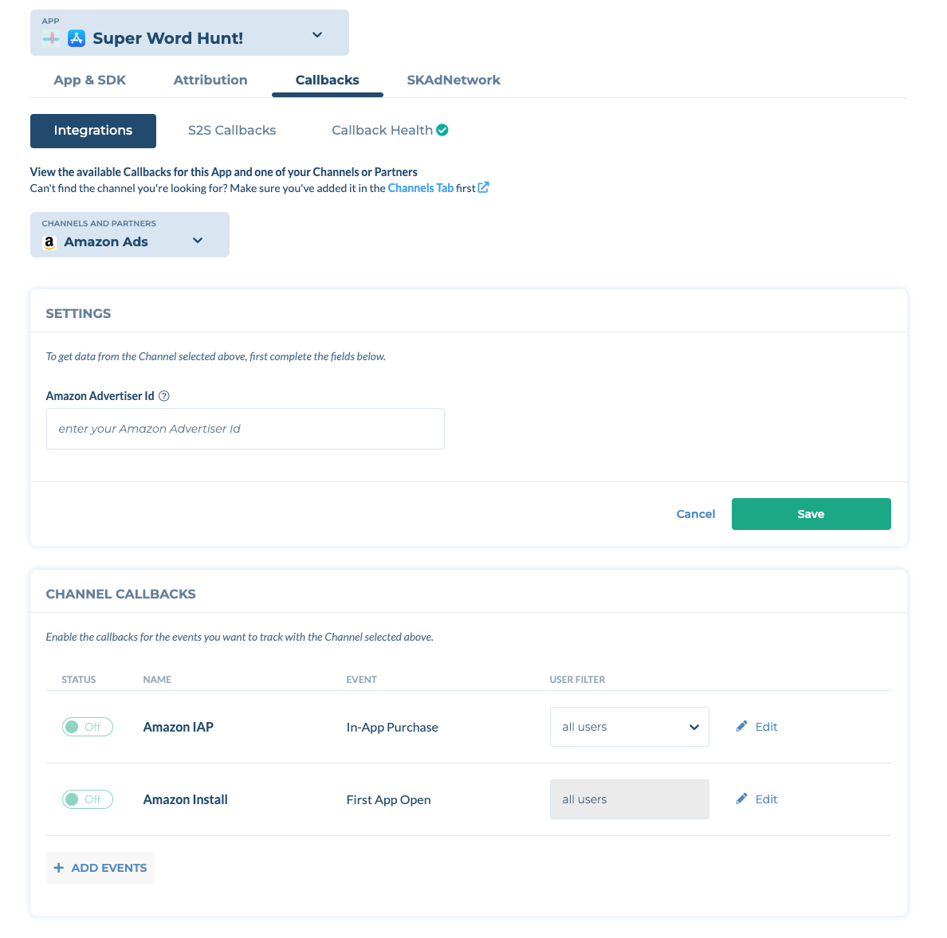Image resolution: width=947 pixels, height=938 pixels.
Task: Expand the App selector chevron
Action: 317,35
